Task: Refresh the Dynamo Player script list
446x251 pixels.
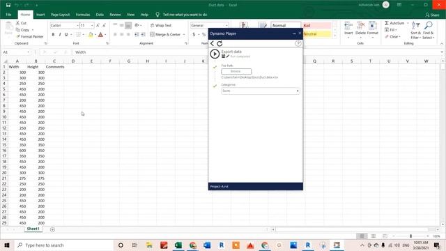Action: pyautogui.click(x=220, y=43)
